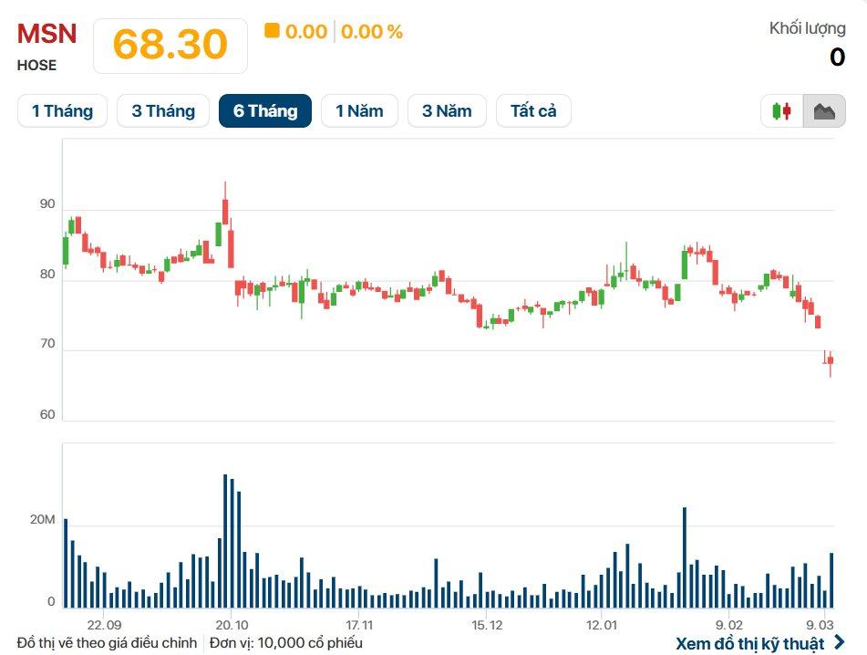Click the lowest red candlestick at far right
Screen dimensions: 867x655
tap(831, 360)
